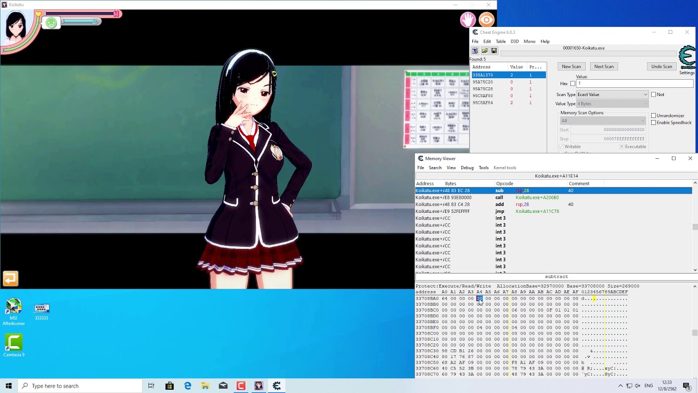Select address 95C8AF80 in results list
The height and width of the screenshot is (393, 698).
click(508, 96)
